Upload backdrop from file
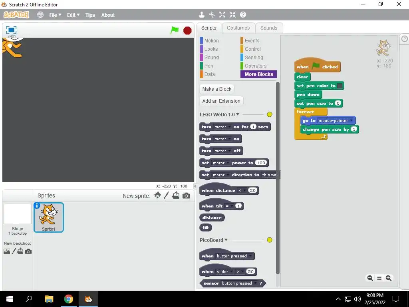The image size is (409, 307). coord(20,251)
